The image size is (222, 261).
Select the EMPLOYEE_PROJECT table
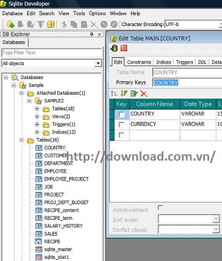coord(66,179)
